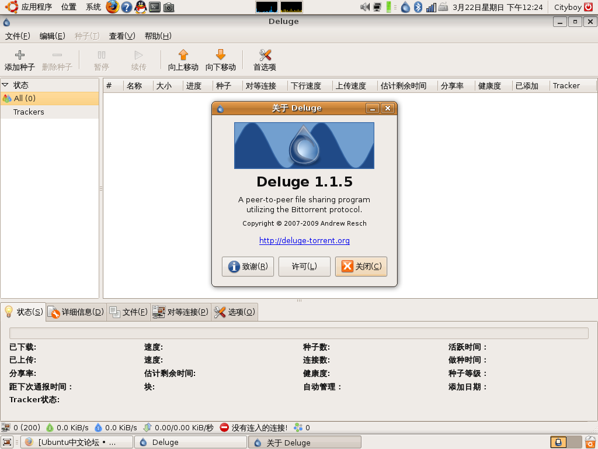Screen dimensions: 598x449
Task: Select Trackers in the sidebar
Action: click(50, 112)
